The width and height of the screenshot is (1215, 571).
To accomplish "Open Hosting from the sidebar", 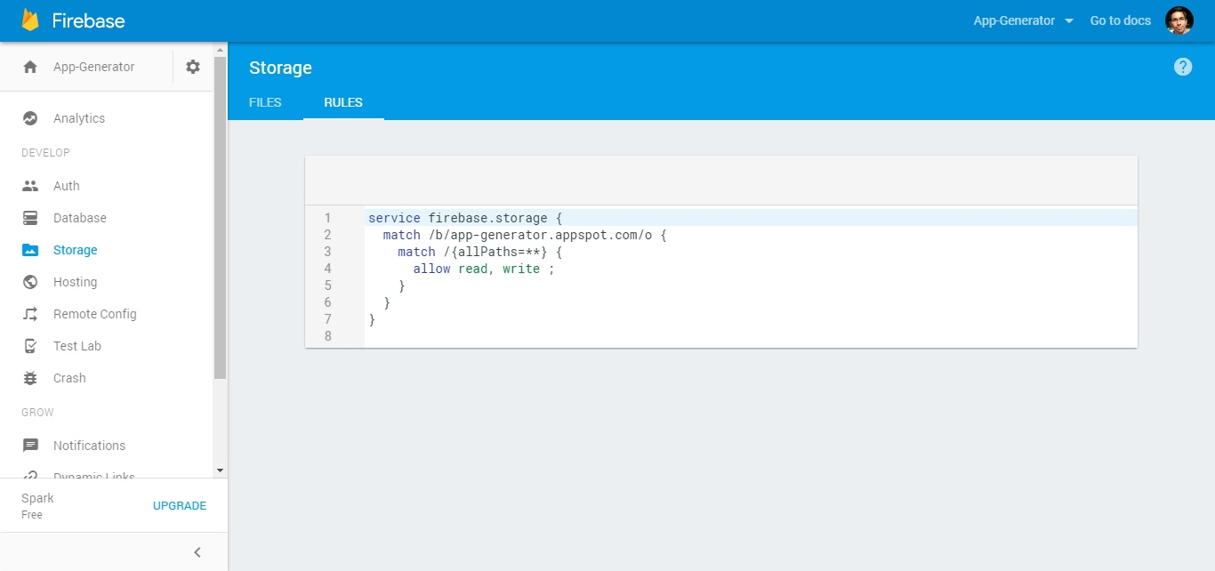I will [75, 281].
